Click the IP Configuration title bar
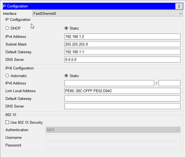 (85, 6)
